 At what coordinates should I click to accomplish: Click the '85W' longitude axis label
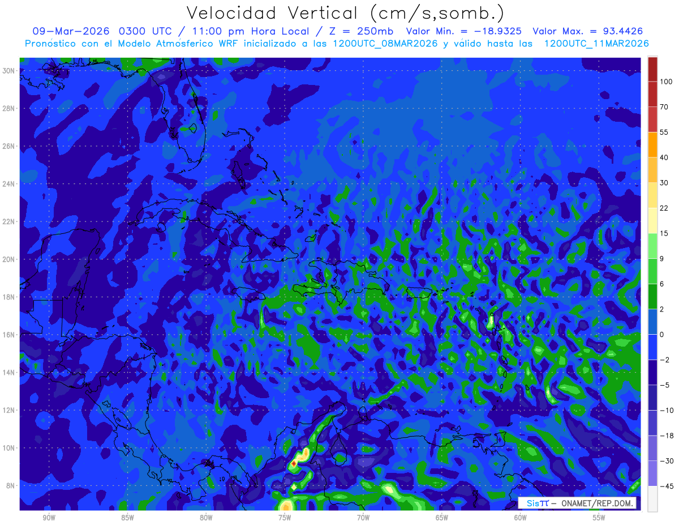[x=127, y=518]
